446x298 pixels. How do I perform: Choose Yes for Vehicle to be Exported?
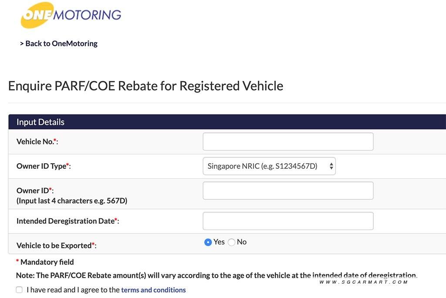click(208, 242)
